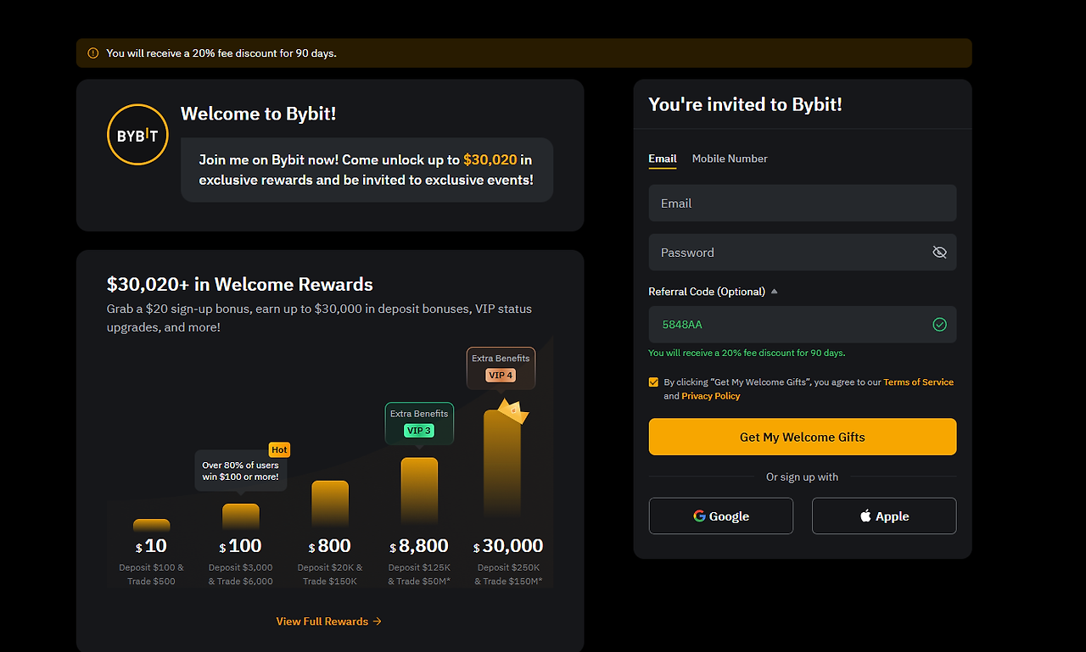This screenshot has height=652, width=1086.
Task: Click the $30,000 reward amount
Action: tap(508, 546)
